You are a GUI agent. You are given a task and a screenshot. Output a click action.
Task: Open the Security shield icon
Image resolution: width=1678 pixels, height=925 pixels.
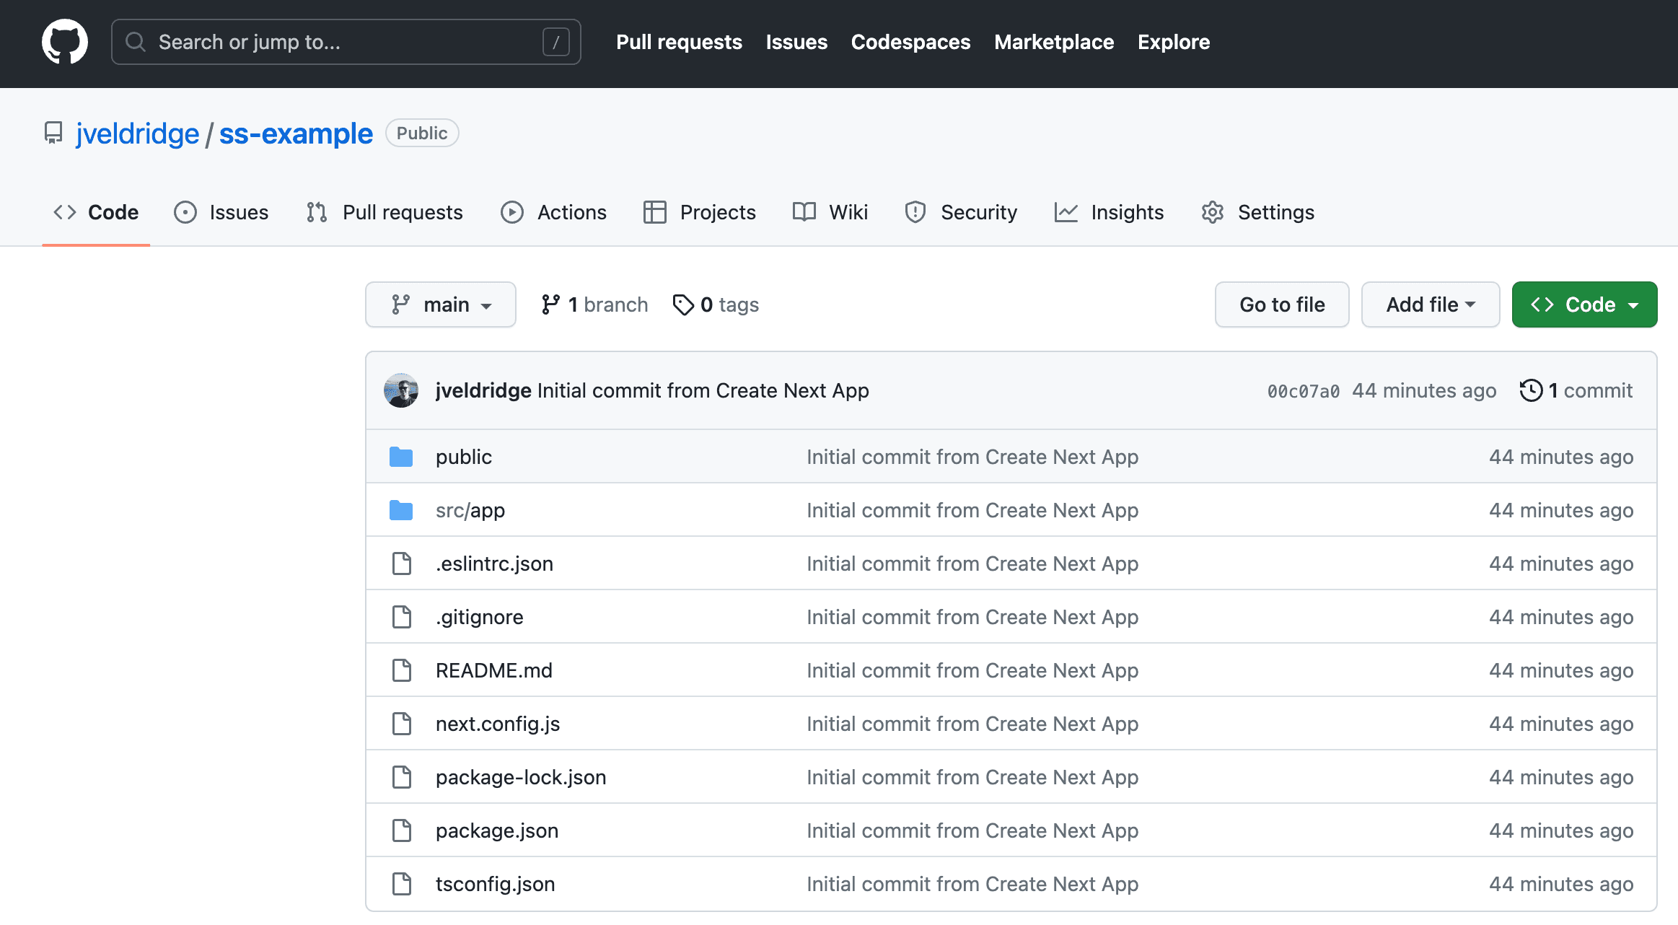(915, 212)
